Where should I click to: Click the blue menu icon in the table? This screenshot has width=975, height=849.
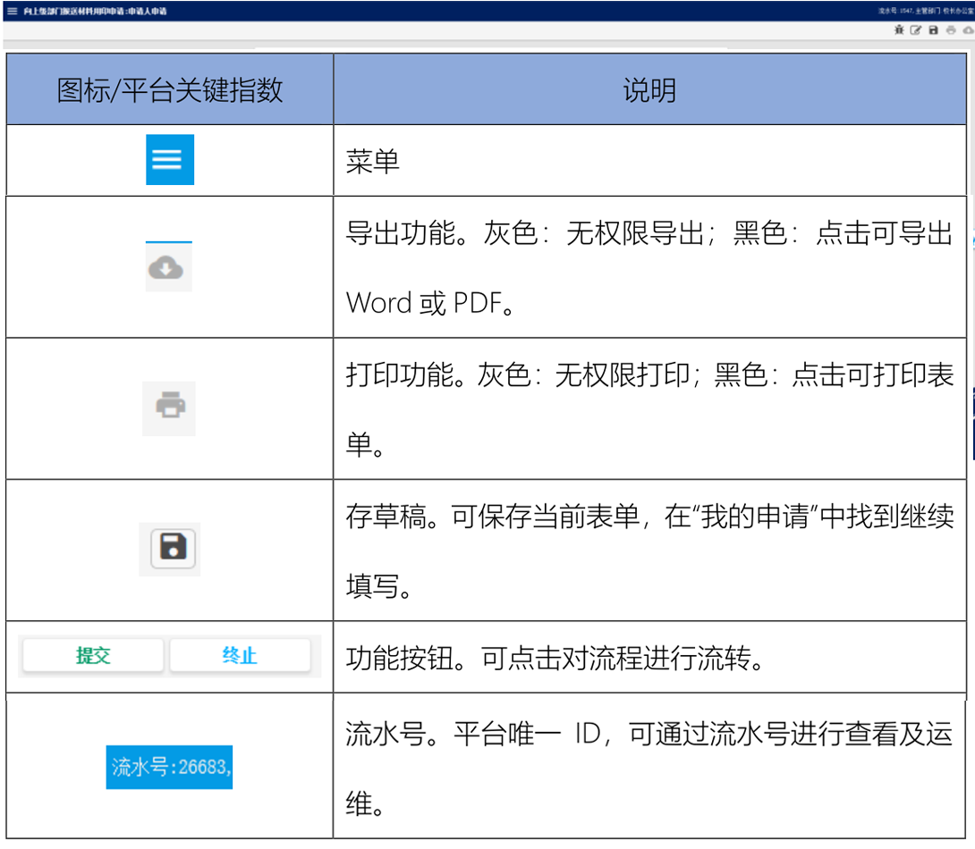170,160
